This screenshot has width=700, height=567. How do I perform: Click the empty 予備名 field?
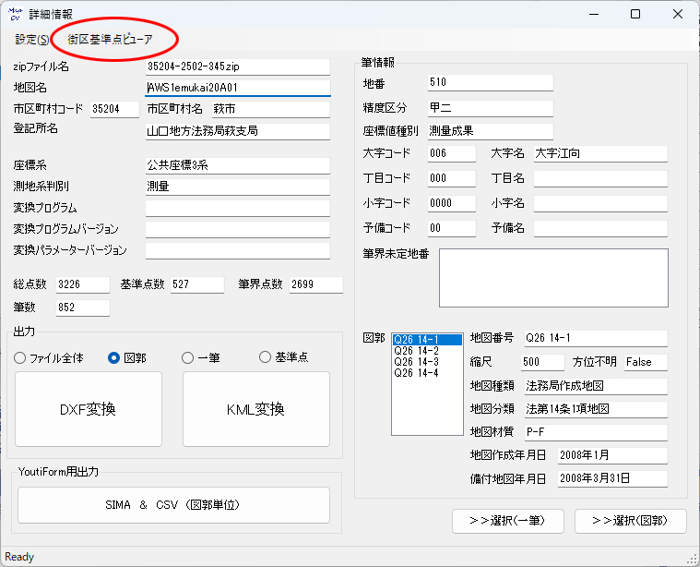(x=600, y=228)
